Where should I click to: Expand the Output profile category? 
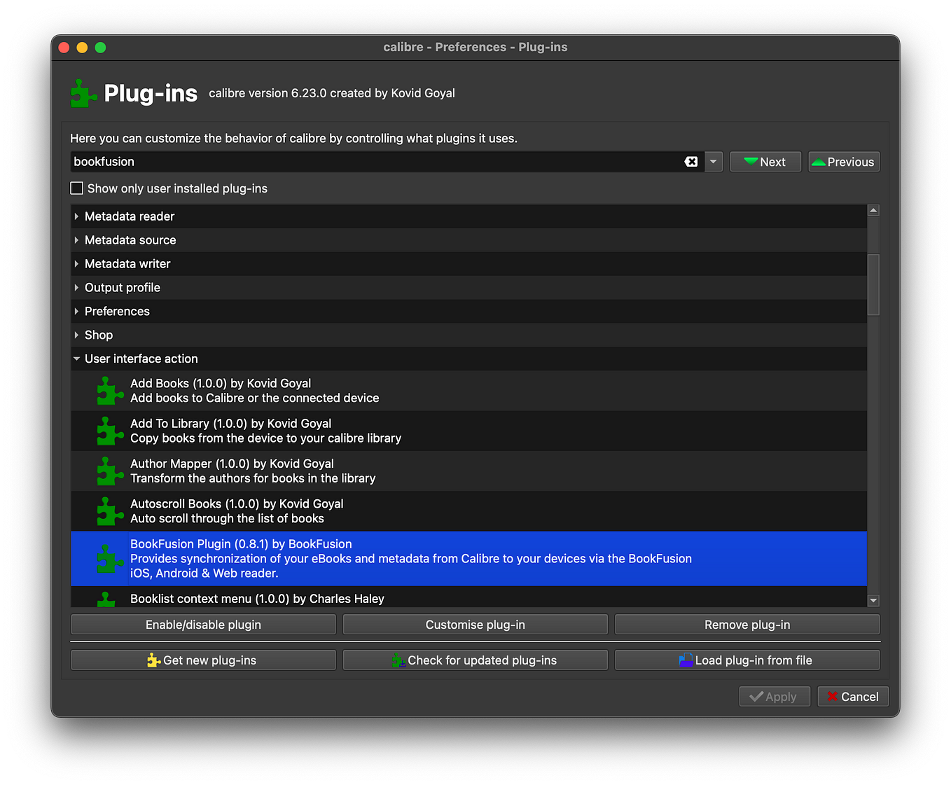(76, 287)
